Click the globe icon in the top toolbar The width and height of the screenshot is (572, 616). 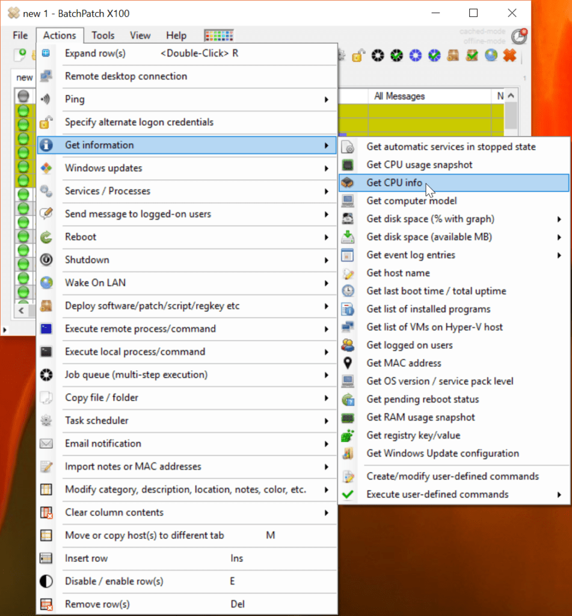pos(491,56)
